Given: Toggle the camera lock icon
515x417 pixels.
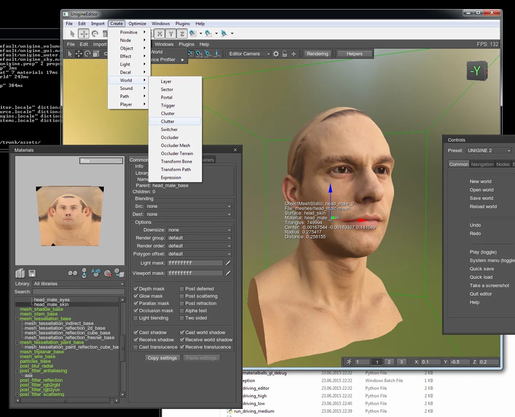Looking at the screenshot, I should [285, 54].
